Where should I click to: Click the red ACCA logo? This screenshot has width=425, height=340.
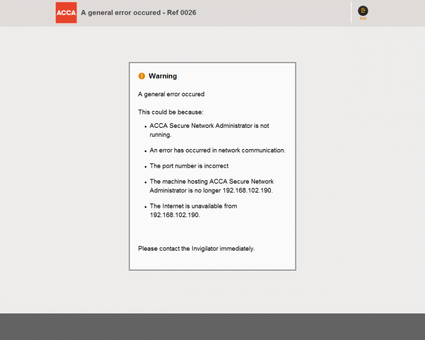(66, 12)
